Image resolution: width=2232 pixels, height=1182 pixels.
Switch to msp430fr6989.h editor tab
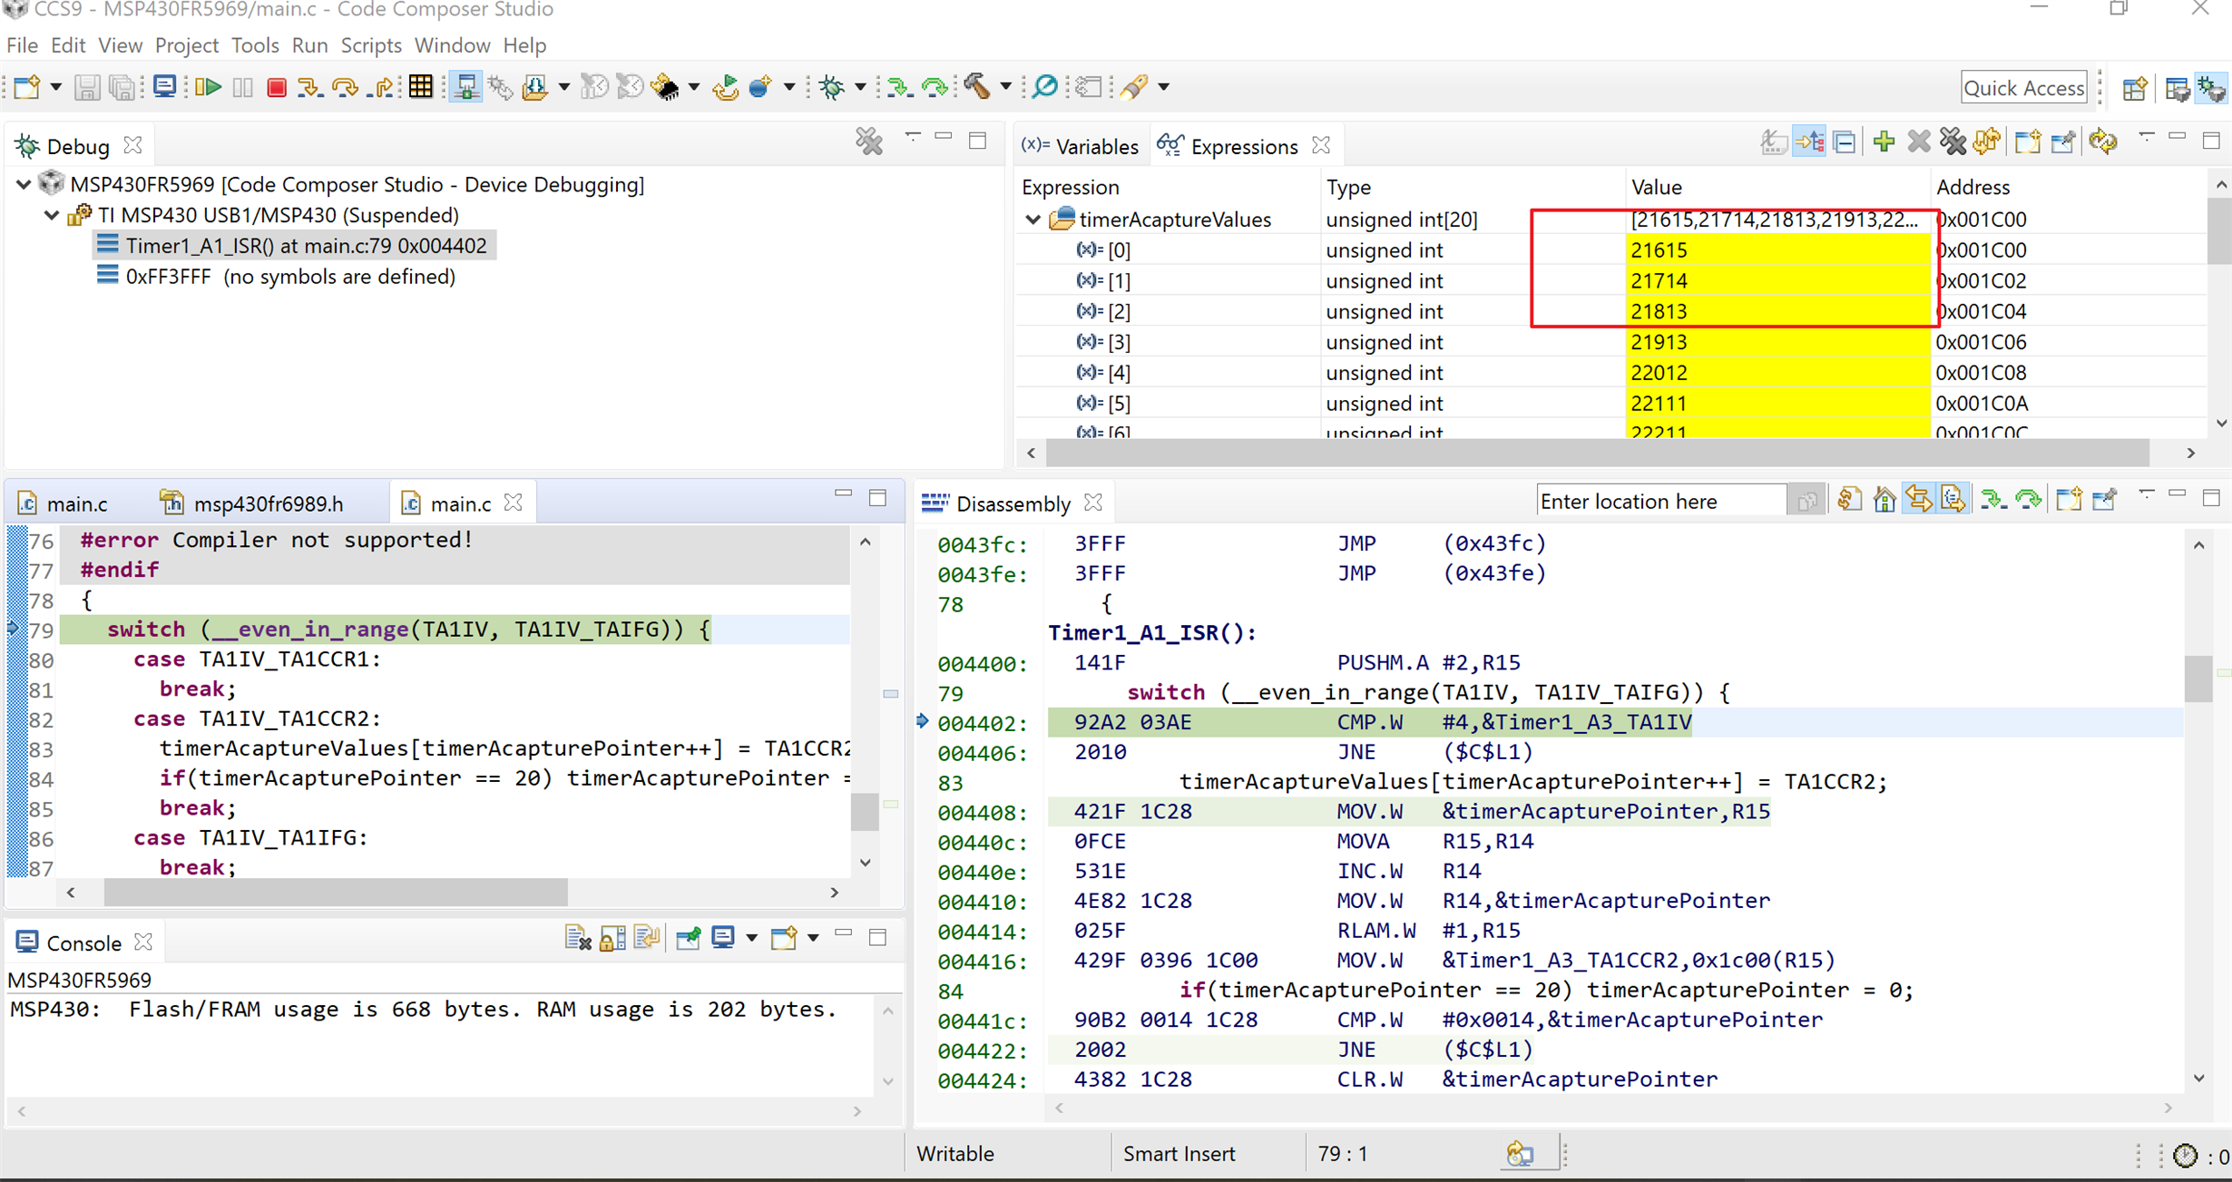tap(252, 503)
